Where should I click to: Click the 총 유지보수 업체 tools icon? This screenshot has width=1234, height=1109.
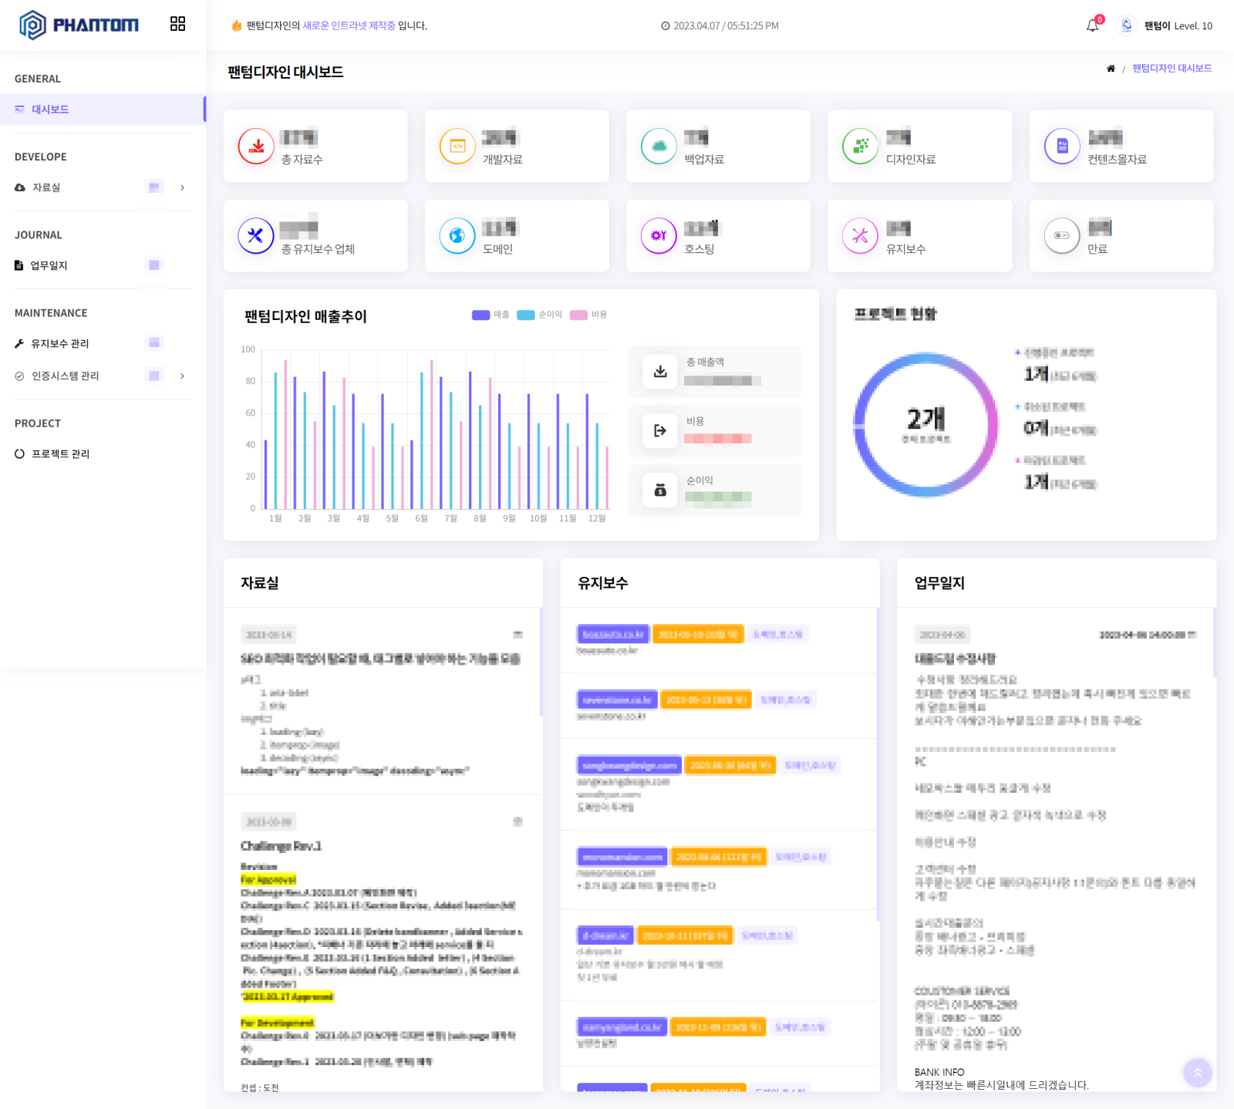tap(256, 236)
